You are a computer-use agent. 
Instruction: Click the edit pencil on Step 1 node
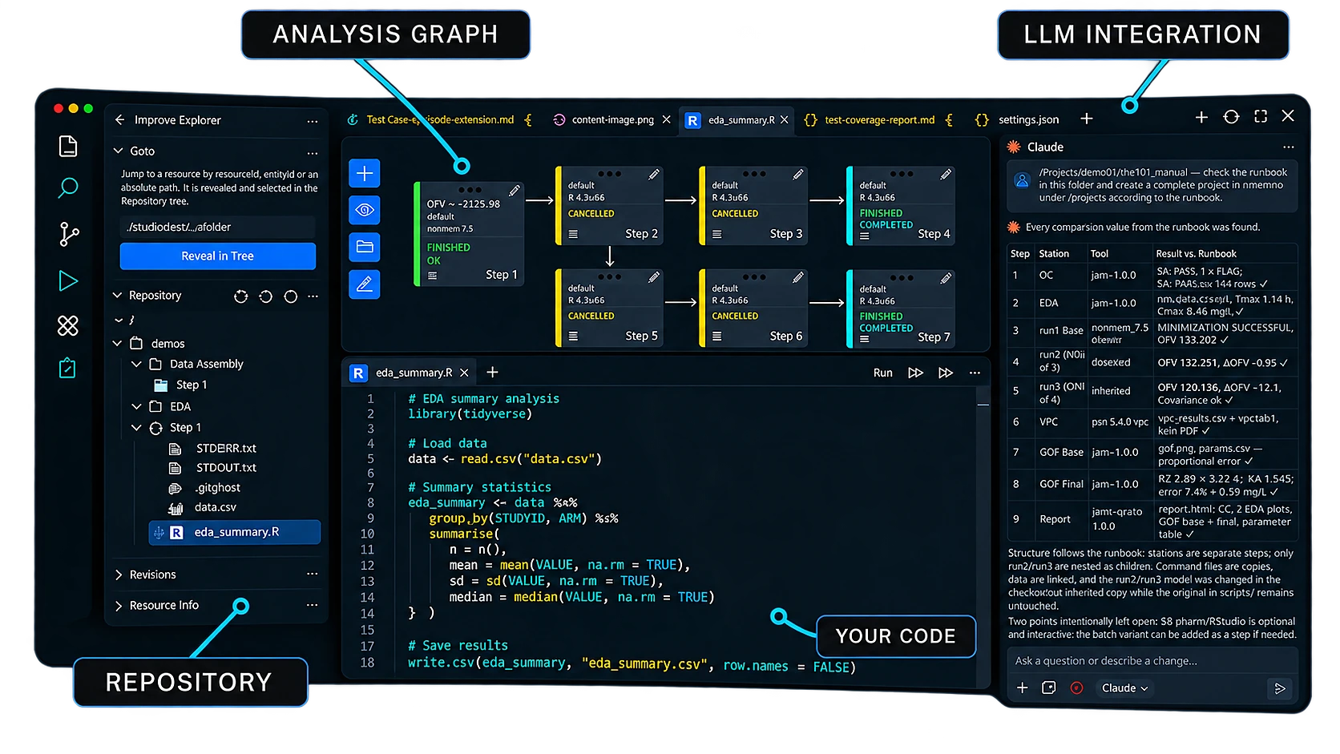pos(514,191)
